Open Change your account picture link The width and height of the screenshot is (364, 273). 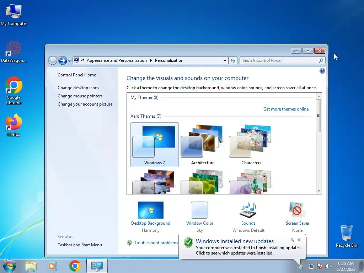tap(85, 104)
